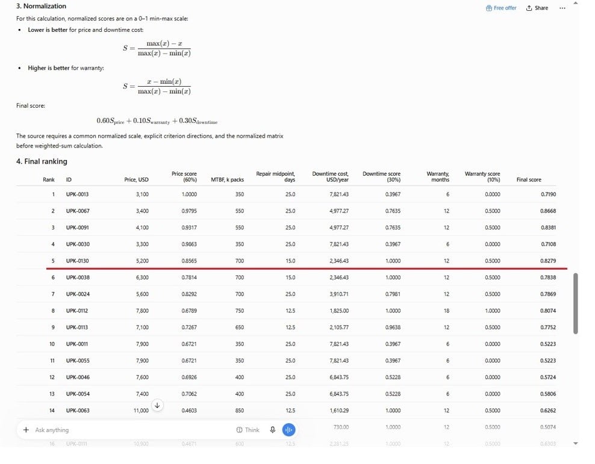This screenshot has height=464, width=595.
Task: Click the plus icon to add attachments
Action: click(26, 430)
